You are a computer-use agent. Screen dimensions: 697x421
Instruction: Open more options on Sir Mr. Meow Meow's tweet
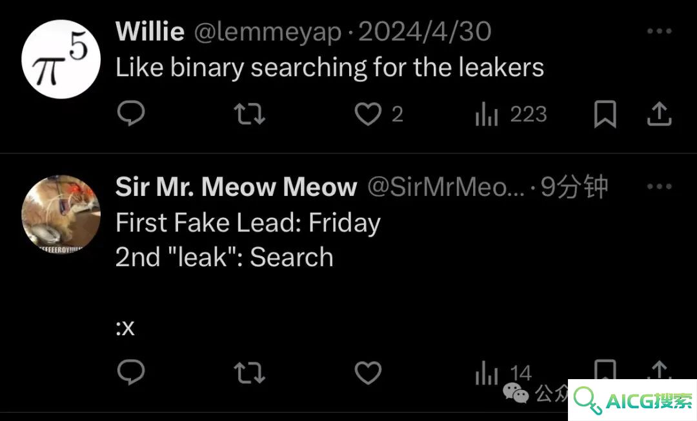(659, 186)
